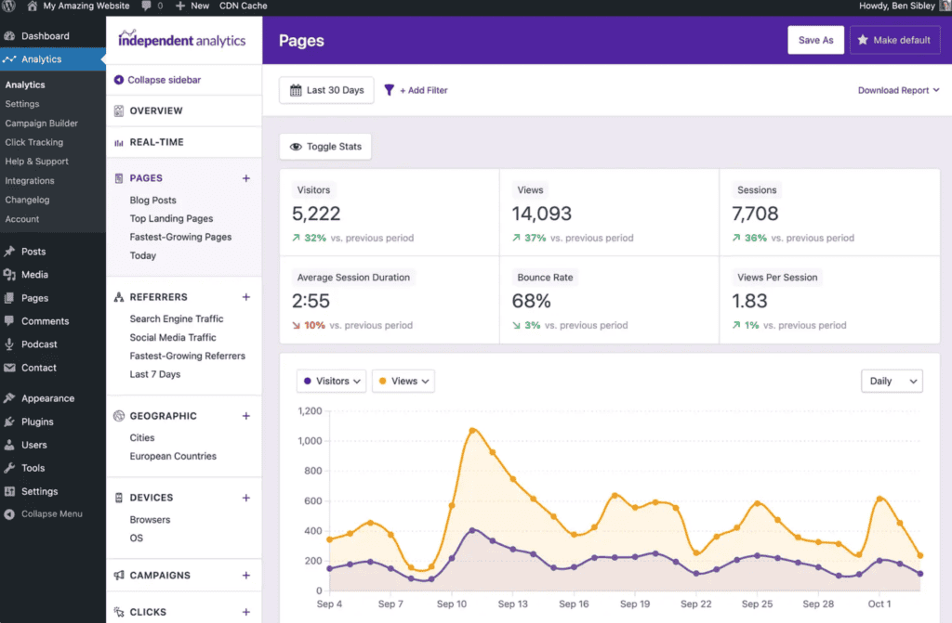This screenshot has height=623, width=952.
Task: Click the Save As button
Action: [815, 40]
